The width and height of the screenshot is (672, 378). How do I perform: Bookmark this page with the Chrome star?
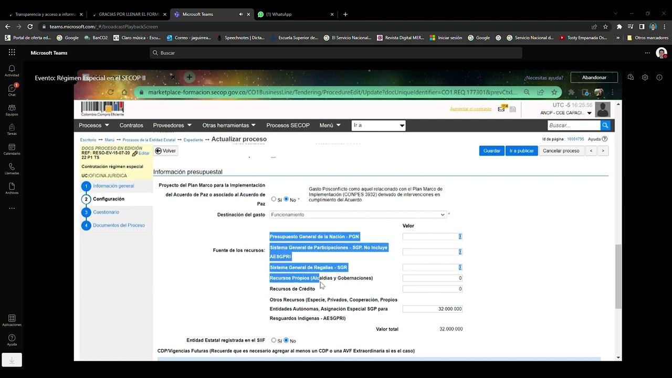point(605,27)
